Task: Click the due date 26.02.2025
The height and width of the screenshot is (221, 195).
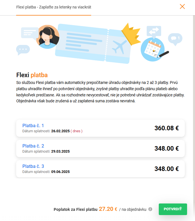Action: (60, 131)
